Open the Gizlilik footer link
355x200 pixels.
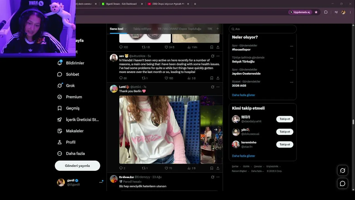pos(246,166)
